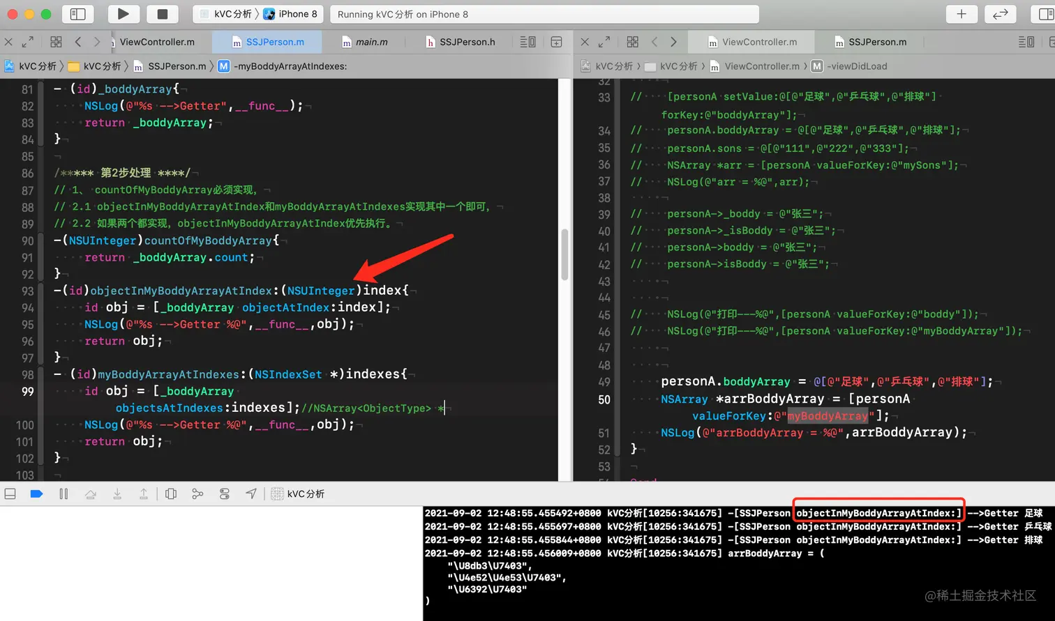Click kVC分析 folder in left jump bar
Screen dimensions: 1055x621
click(x=94, y=66)
